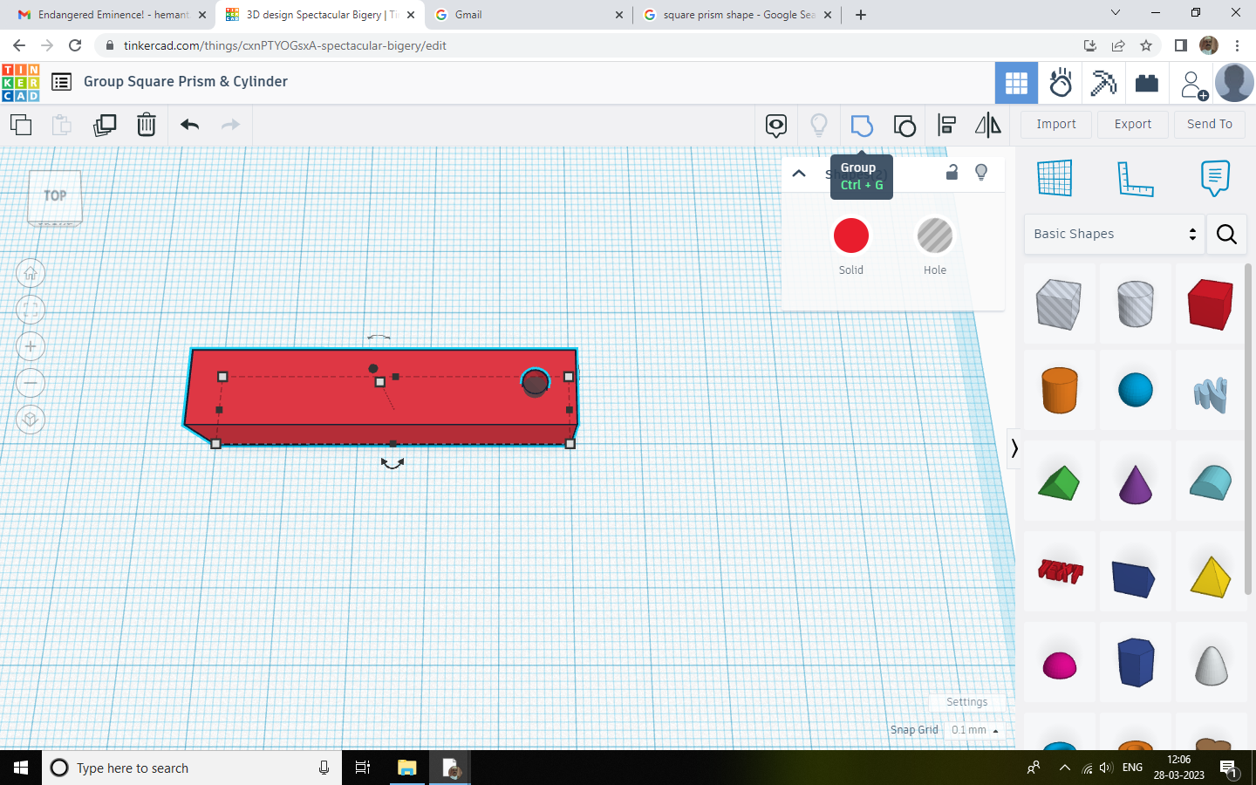The height and width of the screenshot is (785, 1256).
Task: Collapse the Shape panel with the chevron
Action: click(798, 173)
